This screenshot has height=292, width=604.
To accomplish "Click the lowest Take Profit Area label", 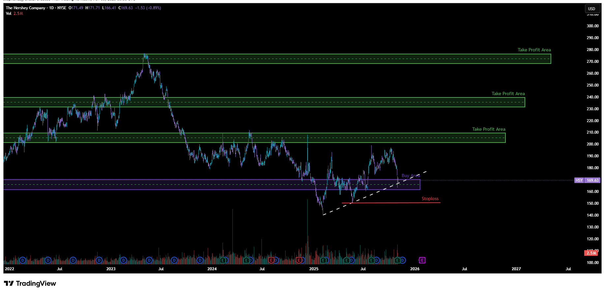I will 488,129.
